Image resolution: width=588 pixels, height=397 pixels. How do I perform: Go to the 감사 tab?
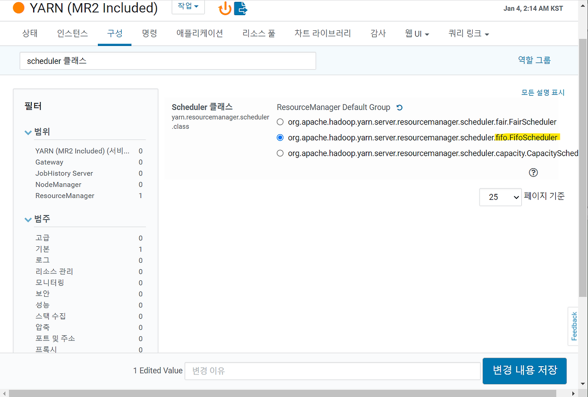click(378, 34)
